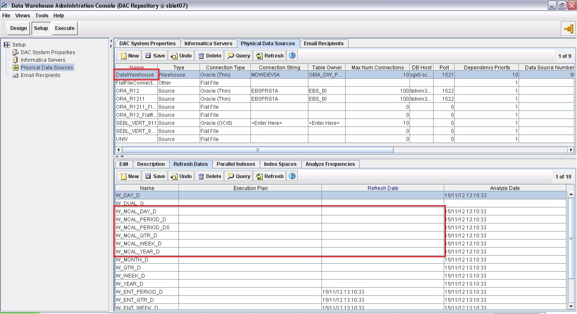Open the Query tool from the toolbar
Screen dimensions: 577x314
239,55
